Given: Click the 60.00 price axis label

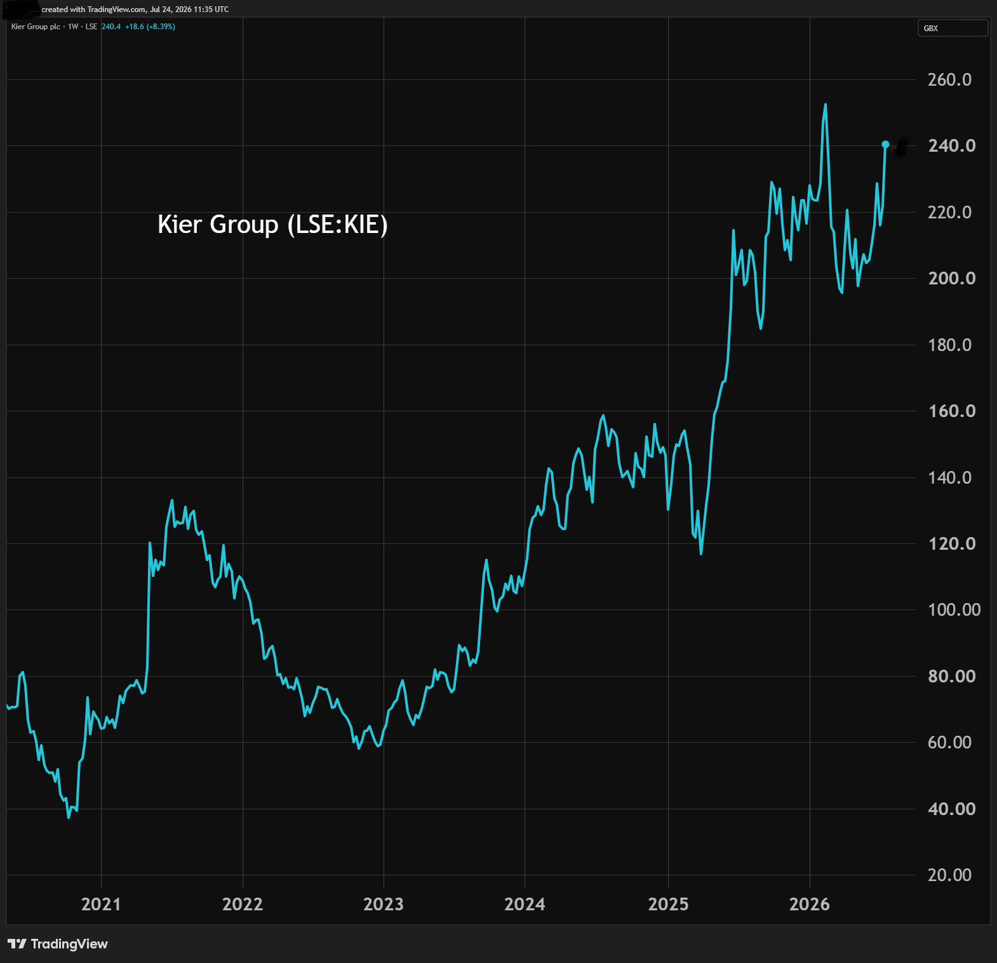Looking at the screenshot, I should click(x=949, y=742).
